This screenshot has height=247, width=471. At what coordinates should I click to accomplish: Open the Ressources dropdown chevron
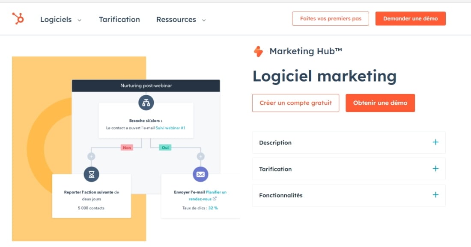(204, 21)
